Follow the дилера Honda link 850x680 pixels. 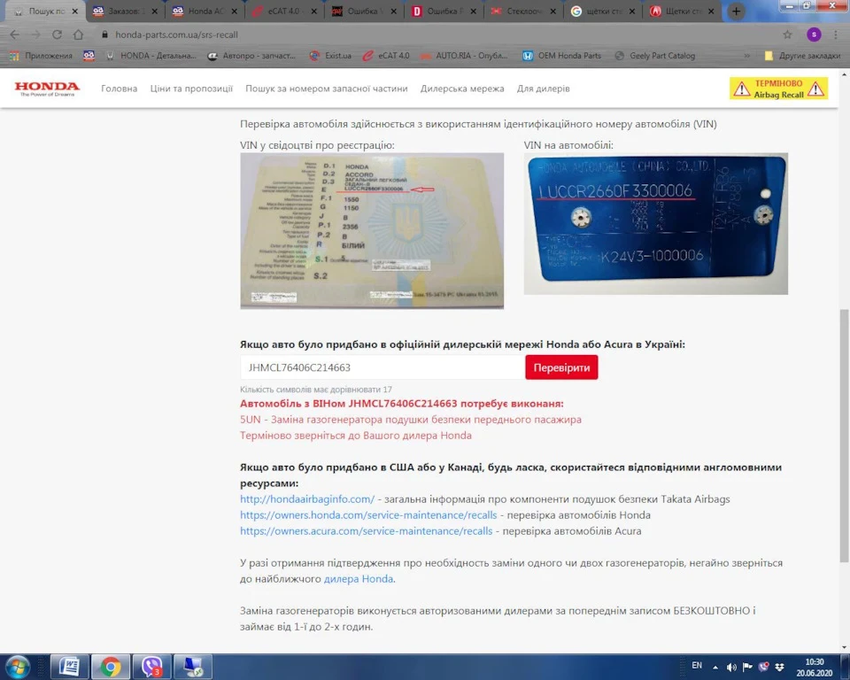(x=359, y=578)
